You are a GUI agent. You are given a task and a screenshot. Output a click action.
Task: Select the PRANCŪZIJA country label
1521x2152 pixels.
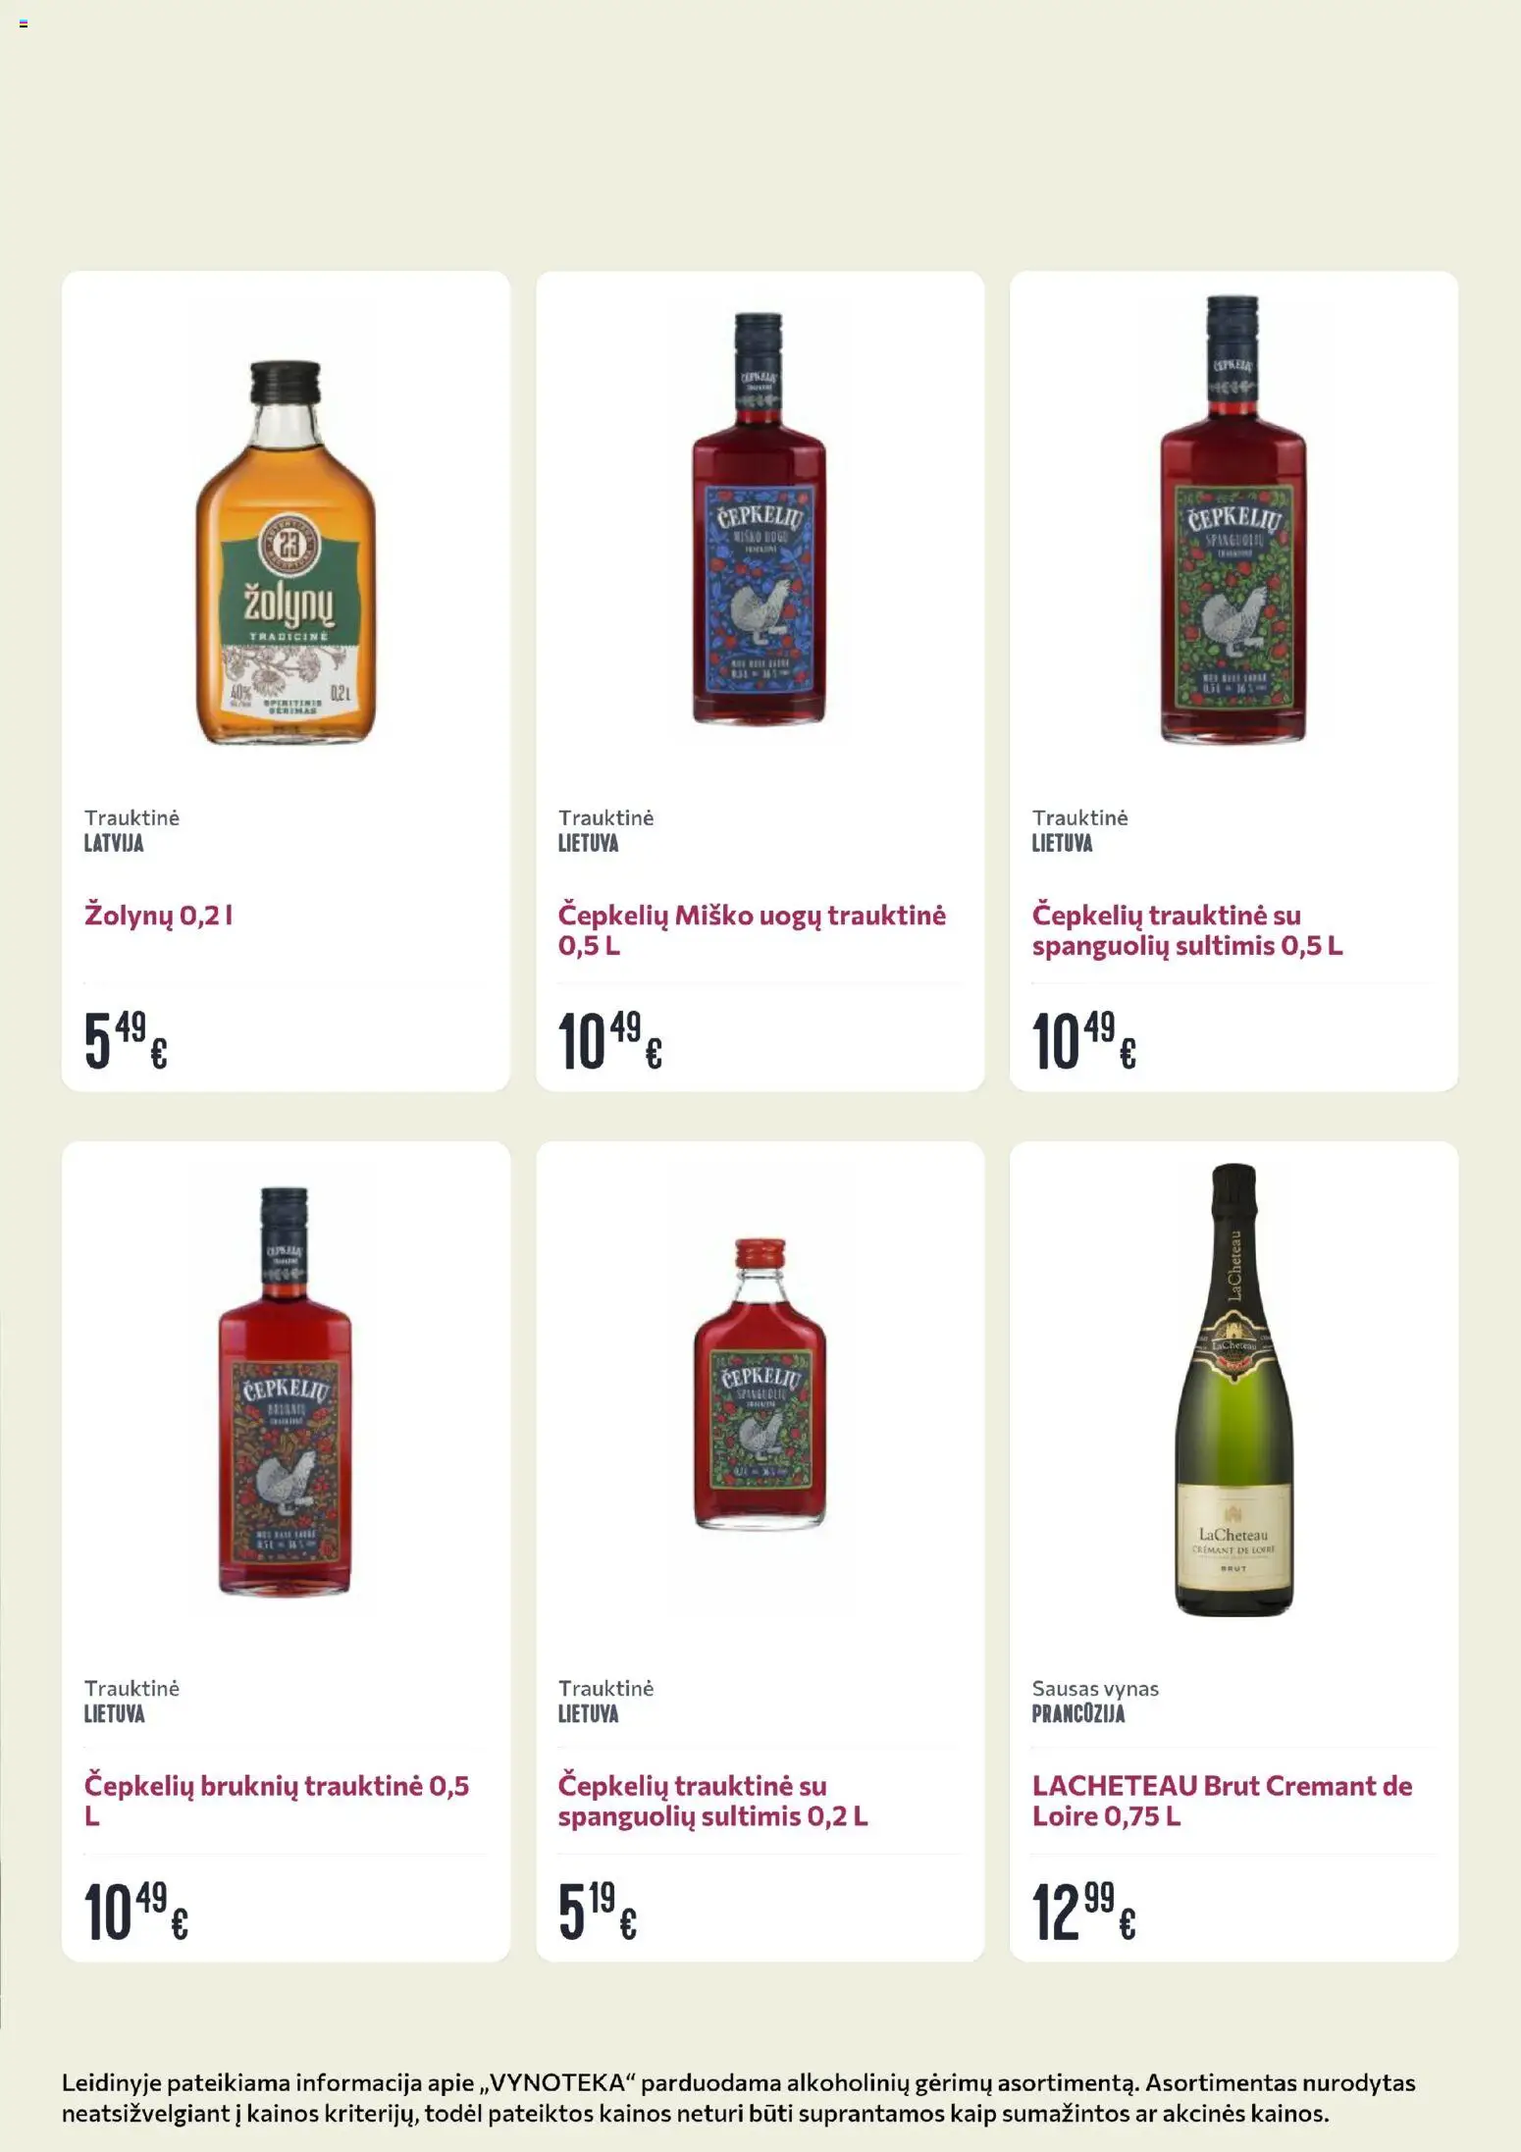click(x=1077, y=1713)
